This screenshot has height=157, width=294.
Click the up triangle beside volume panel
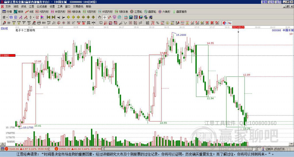tap(3, 144)
